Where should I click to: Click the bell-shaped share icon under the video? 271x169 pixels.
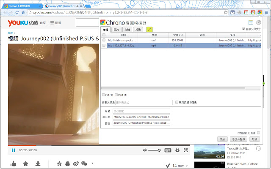tap(68, 164)
